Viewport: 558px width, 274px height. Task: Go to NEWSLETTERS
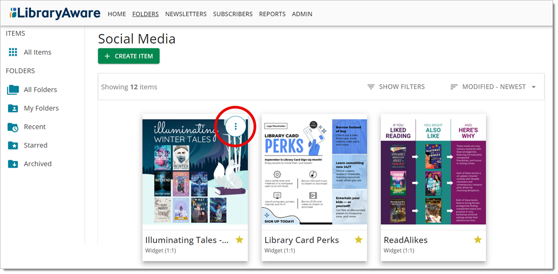tap(186, 14)
